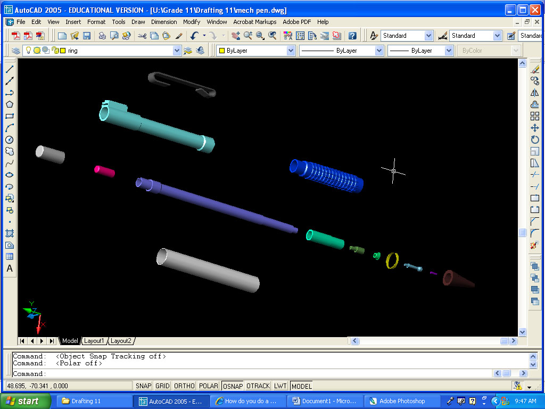Image resolution: width=545 pixels, height=409 pixels.
Task: Select the Multiline Text tool
Action: click(x=10, y=268)
